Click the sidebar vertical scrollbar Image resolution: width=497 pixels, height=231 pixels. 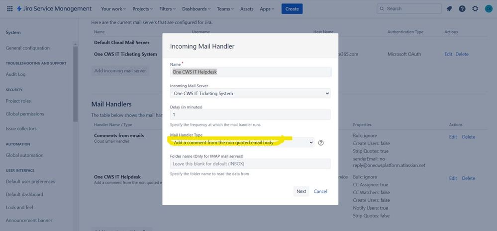(76, 84)
